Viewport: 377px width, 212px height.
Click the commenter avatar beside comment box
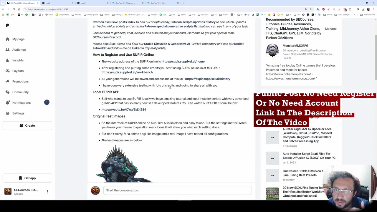click(x=95, y=191)
